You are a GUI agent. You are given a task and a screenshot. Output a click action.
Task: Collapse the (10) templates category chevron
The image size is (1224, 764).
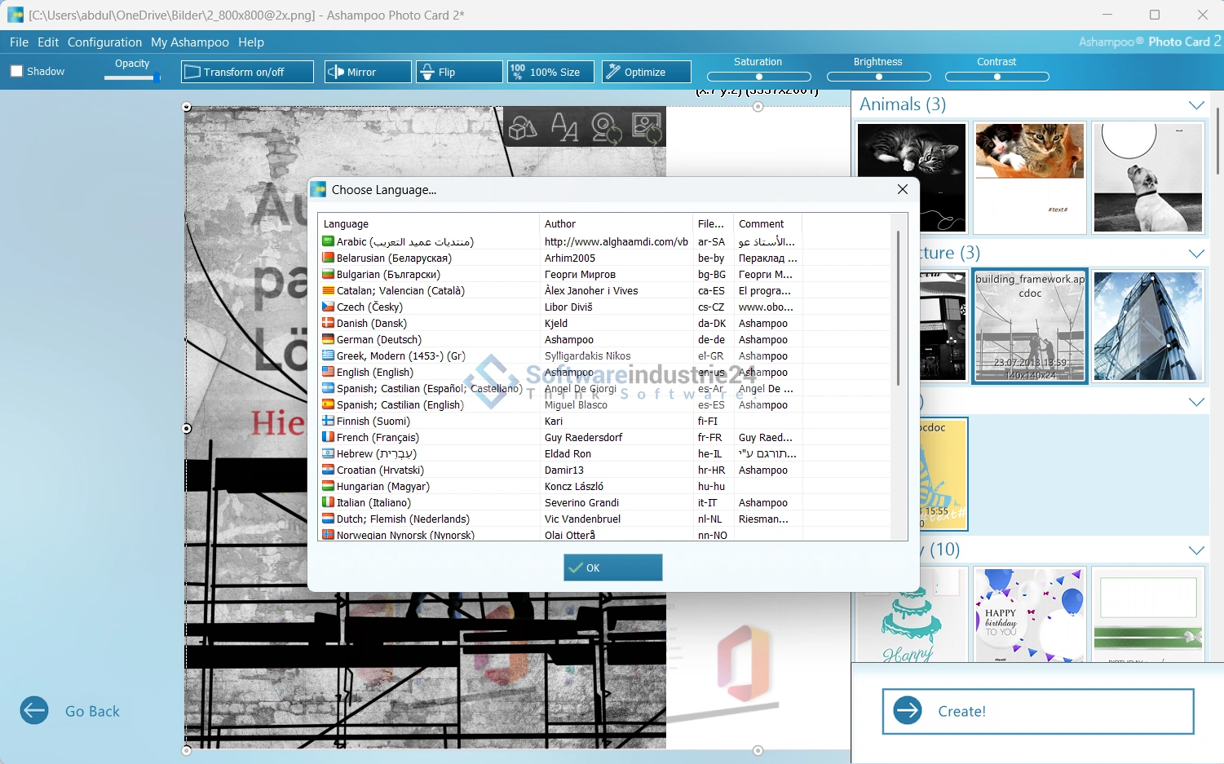[x=1195, y=550]
